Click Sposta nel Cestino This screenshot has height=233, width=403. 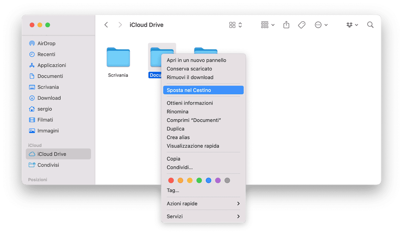(203, 90)
